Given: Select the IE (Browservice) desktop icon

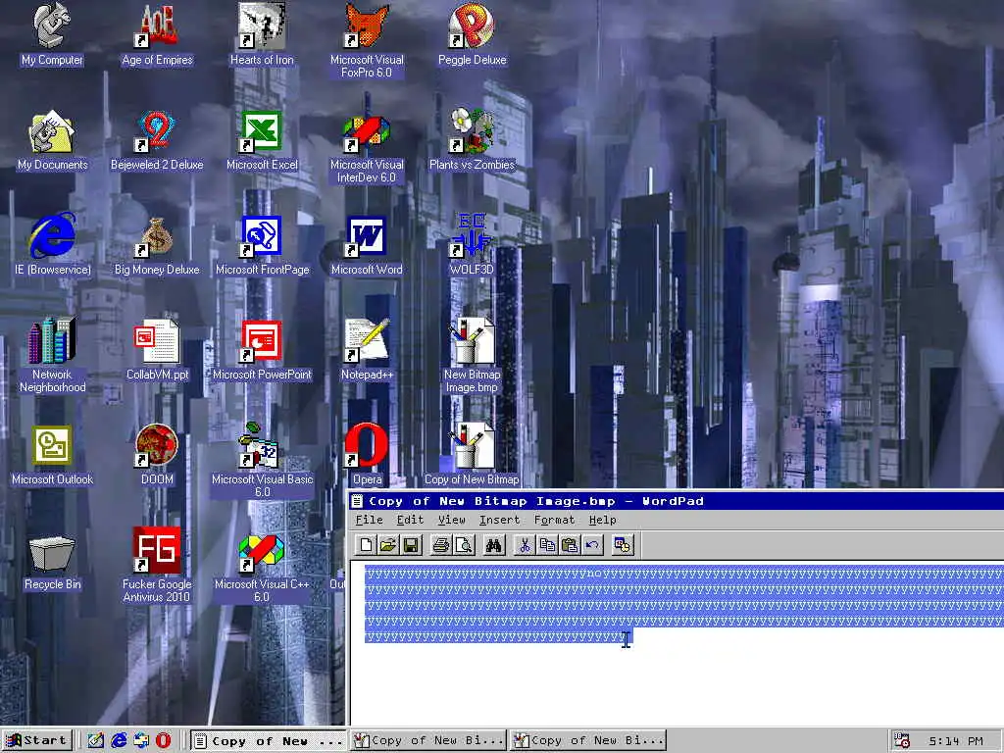Looking at the screenshot, I should coord(52,245).
